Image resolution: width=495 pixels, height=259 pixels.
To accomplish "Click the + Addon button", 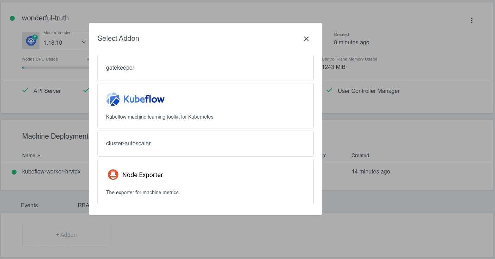I will click(66, 234).
